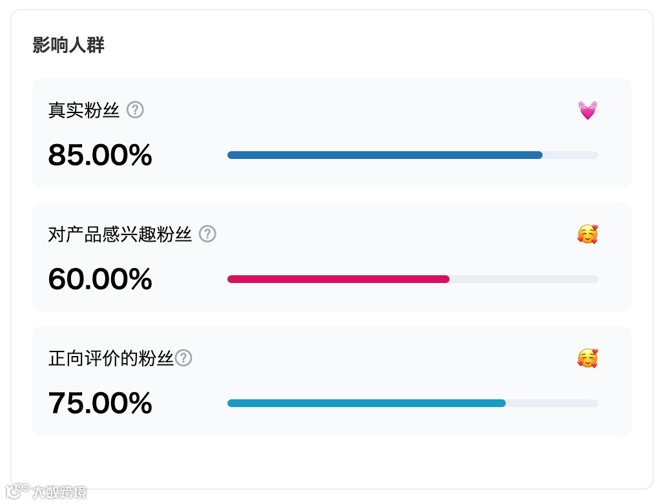Viewport: 664px width, 504px height.
Task: Click the 正向评价的粉丝 label
Action: point(111,359)
